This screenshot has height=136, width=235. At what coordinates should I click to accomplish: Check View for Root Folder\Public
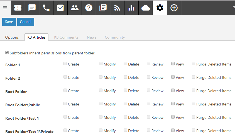pyautogui.click(x=173, y=104)
